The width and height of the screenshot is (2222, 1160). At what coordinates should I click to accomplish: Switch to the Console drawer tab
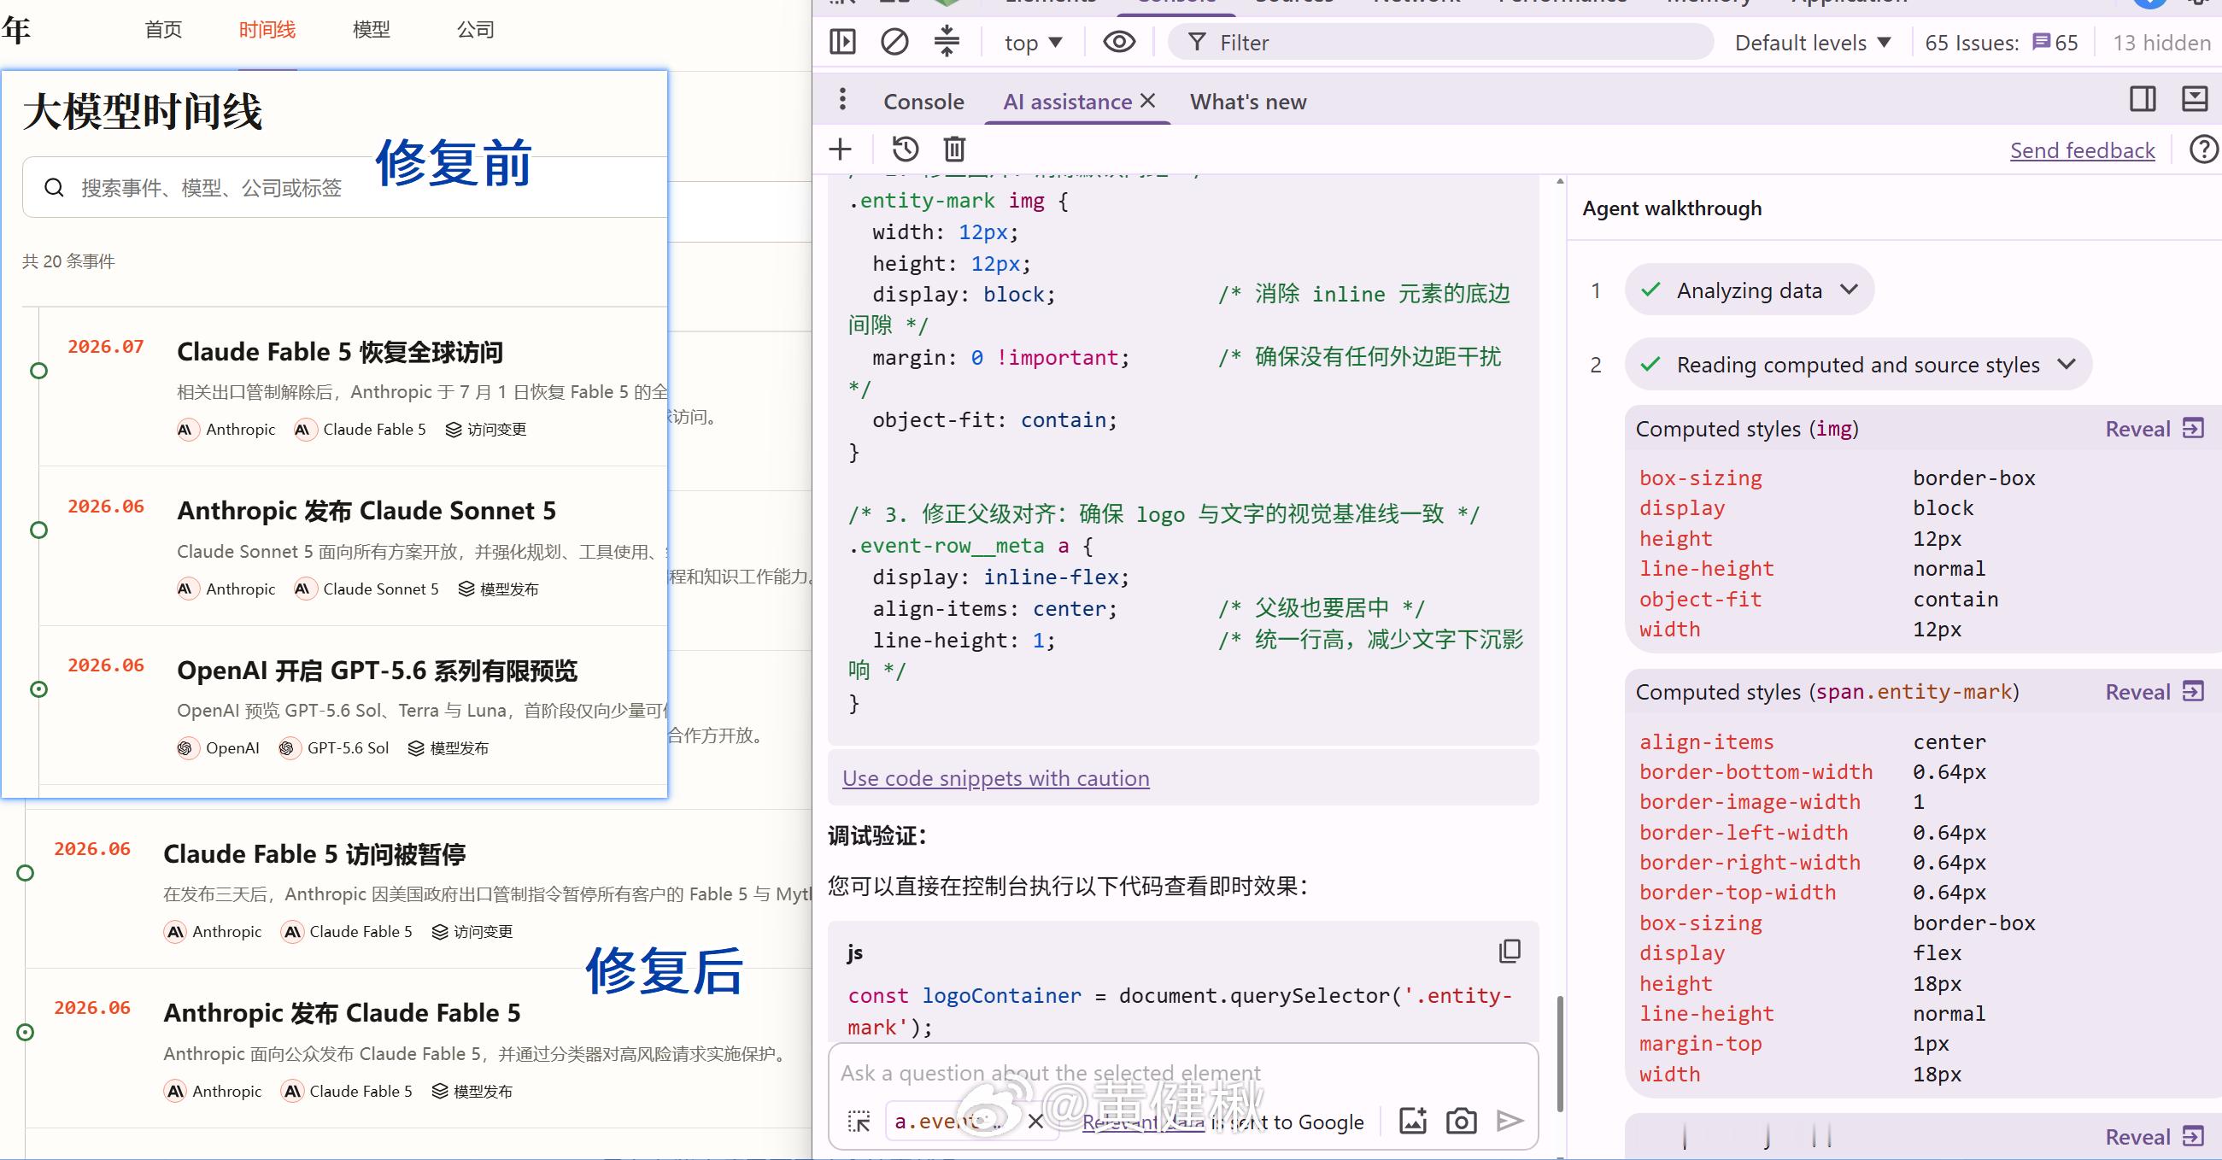tap(923, 102)
